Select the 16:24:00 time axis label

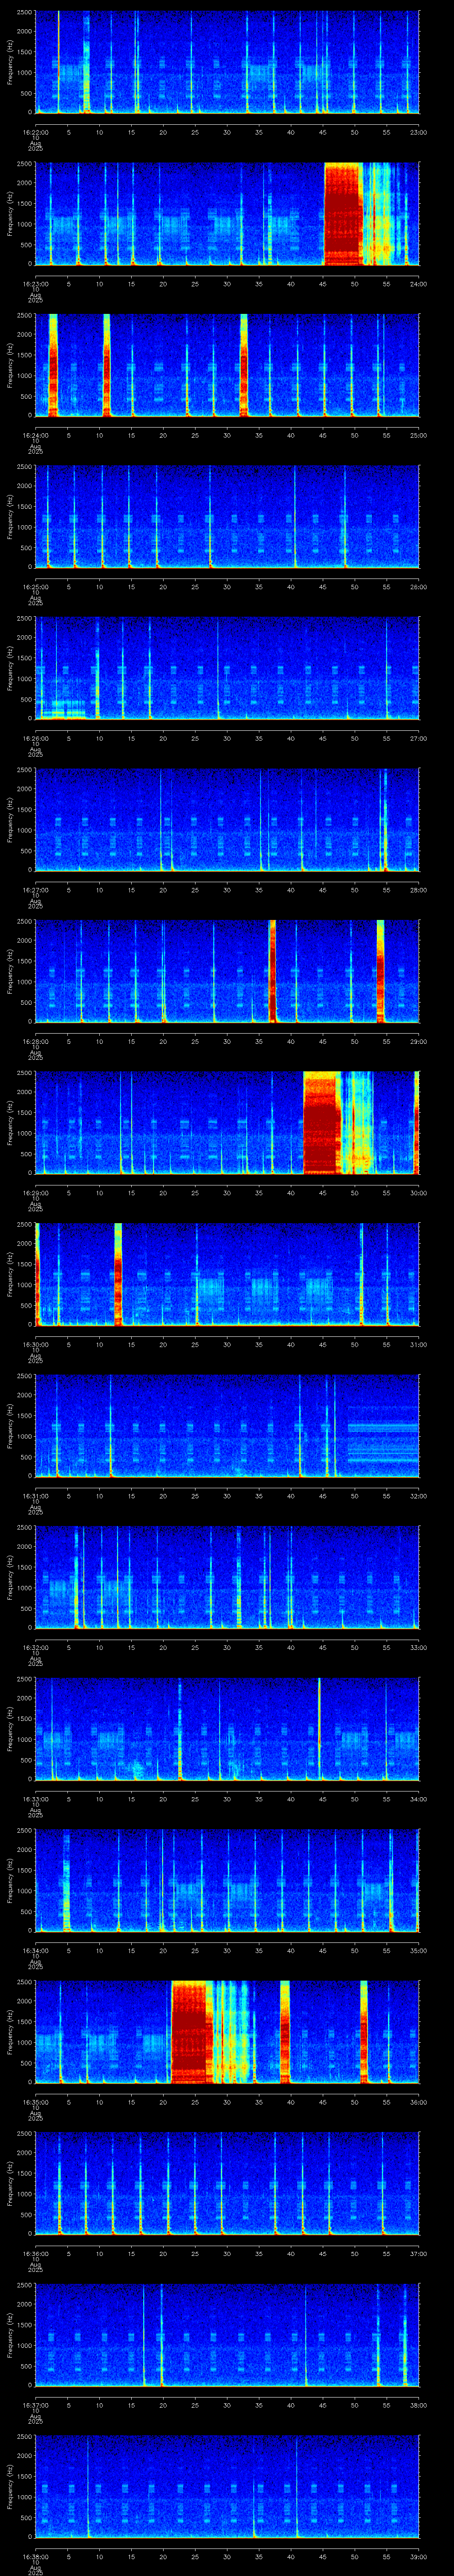point(36,435)
